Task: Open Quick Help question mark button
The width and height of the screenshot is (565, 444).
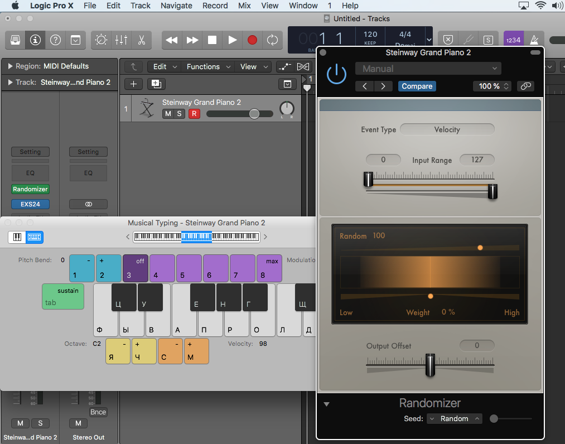Action: point(55,40)
